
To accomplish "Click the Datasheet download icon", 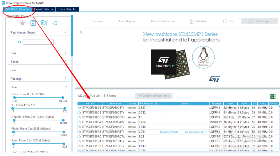I will pyautogui.click(x=192, y=21).
